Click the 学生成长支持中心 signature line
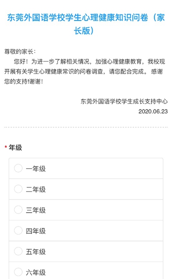Viewport: 172px width, 279px height. pyautogui.click(x=124, y=101)
